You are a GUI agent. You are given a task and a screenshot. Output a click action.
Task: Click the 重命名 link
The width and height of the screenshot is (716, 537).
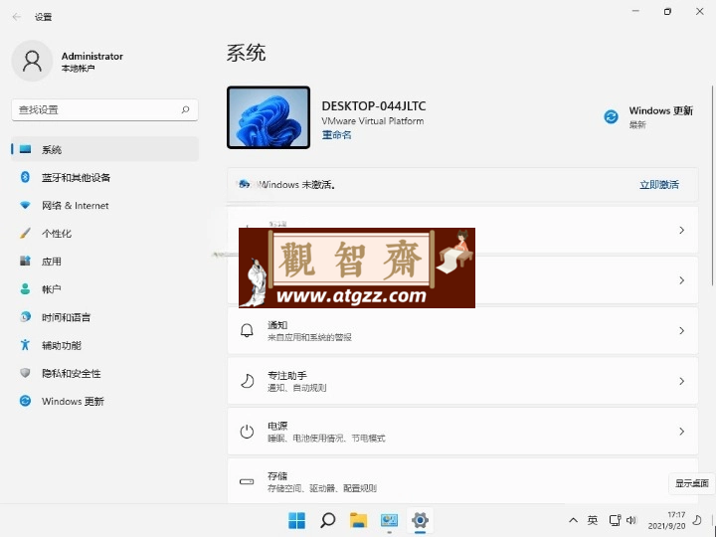click(x=336, y=134)
